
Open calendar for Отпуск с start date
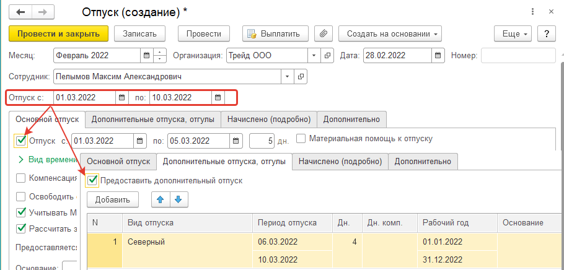tap(122, 97)
